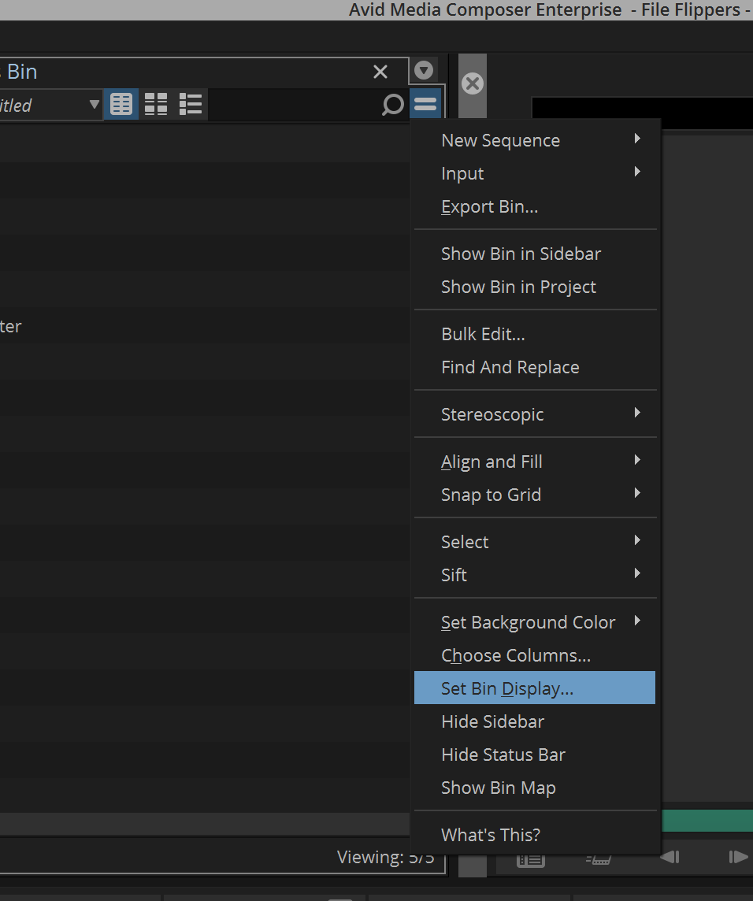Viewport: 753px width, 901px height.
Task: Choose Hide Sidebar menu item
Action: pos(535,721)
